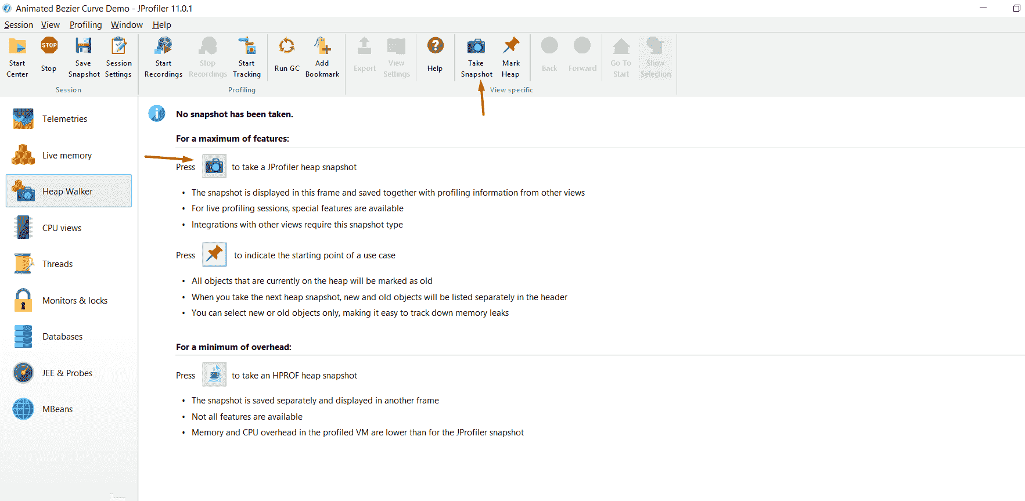Open the Databases section

69,336
